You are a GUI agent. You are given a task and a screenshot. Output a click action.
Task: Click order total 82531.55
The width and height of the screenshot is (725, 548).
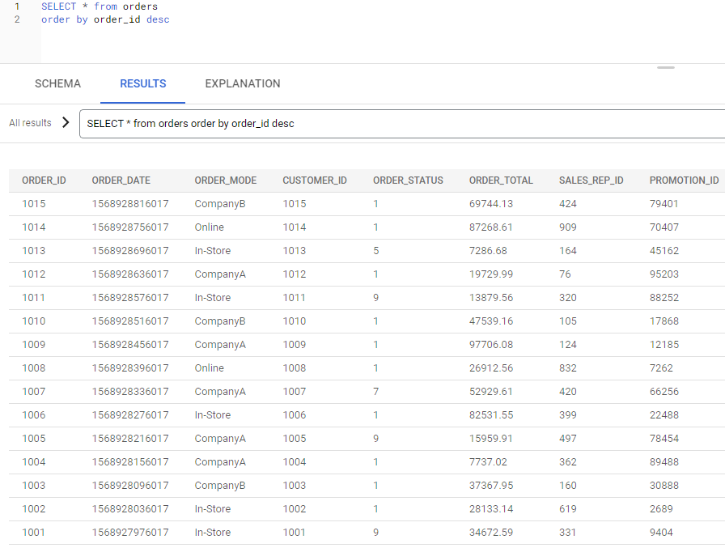pyautogui.click(x=491, y=415)
